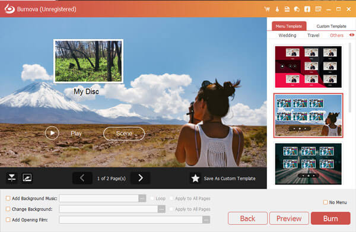The height and width of the screenshot is (232, 356).
Task: Click Save As Custom Template text
Action: tap(230, 179)
